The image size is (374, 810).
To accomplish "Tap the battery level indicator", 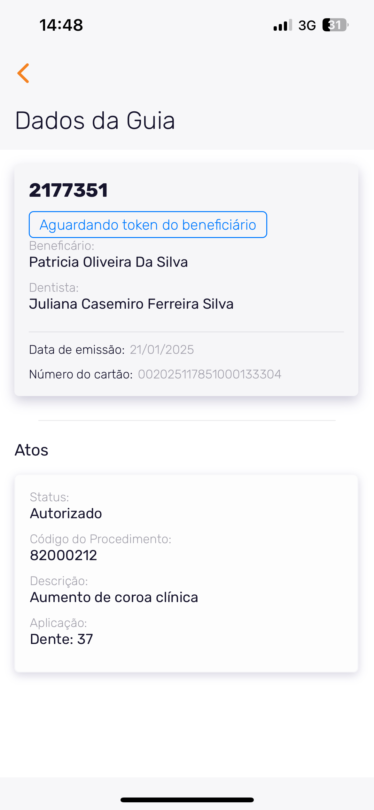I will click(x=335, y=25).
